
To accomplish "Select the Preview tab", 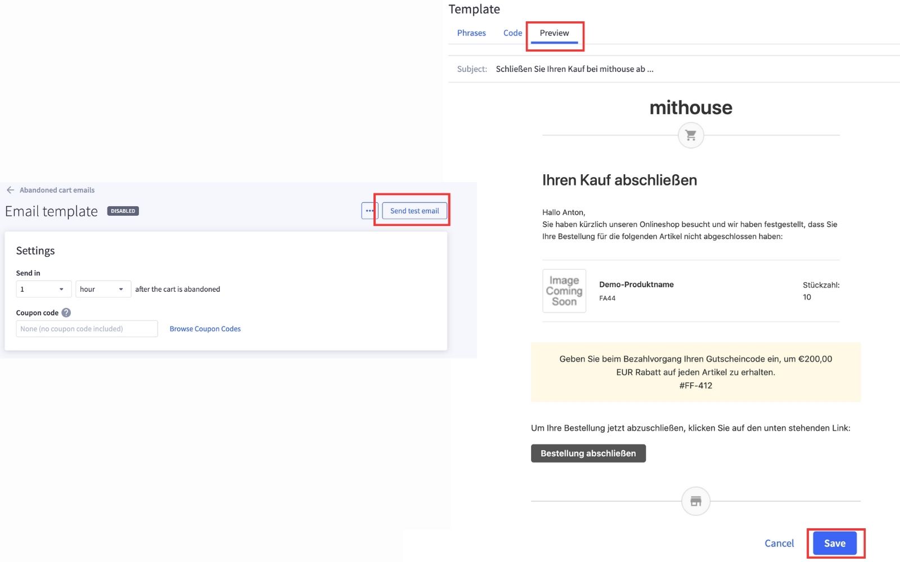I will point(554,33).
